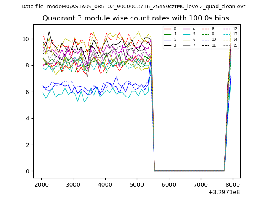The width and height of the screenshot is (267, 200).
Task: Click the cyan solid legend line for module 5
Action: [186, 34]
